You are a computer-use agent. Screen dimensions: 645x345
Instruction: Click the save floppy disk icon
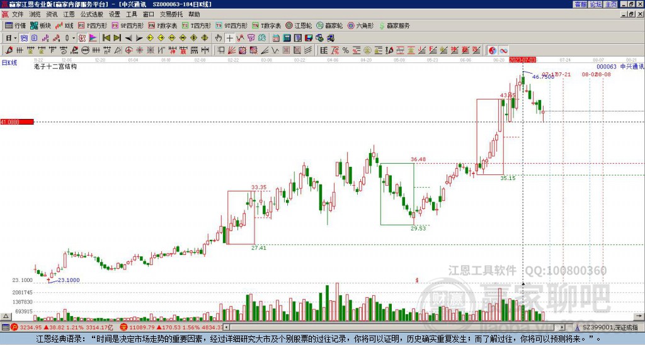click(309, 38)
